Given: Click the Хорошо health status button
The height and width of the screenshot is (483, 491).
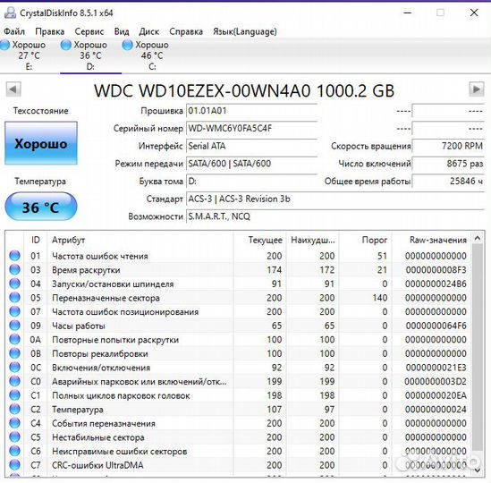Looking at the screenshot, I should click(x=41, y=143).
